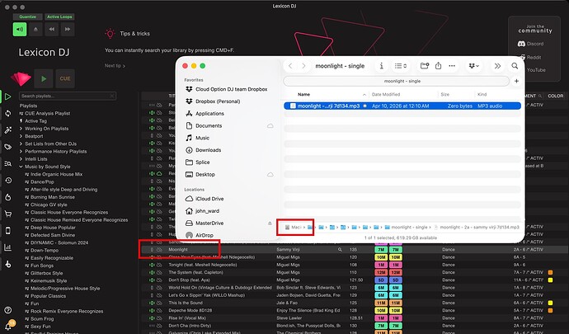Select the Indie Organic House Mix playlist
This screenshot has width=569, height=334.
coord(56,174)
